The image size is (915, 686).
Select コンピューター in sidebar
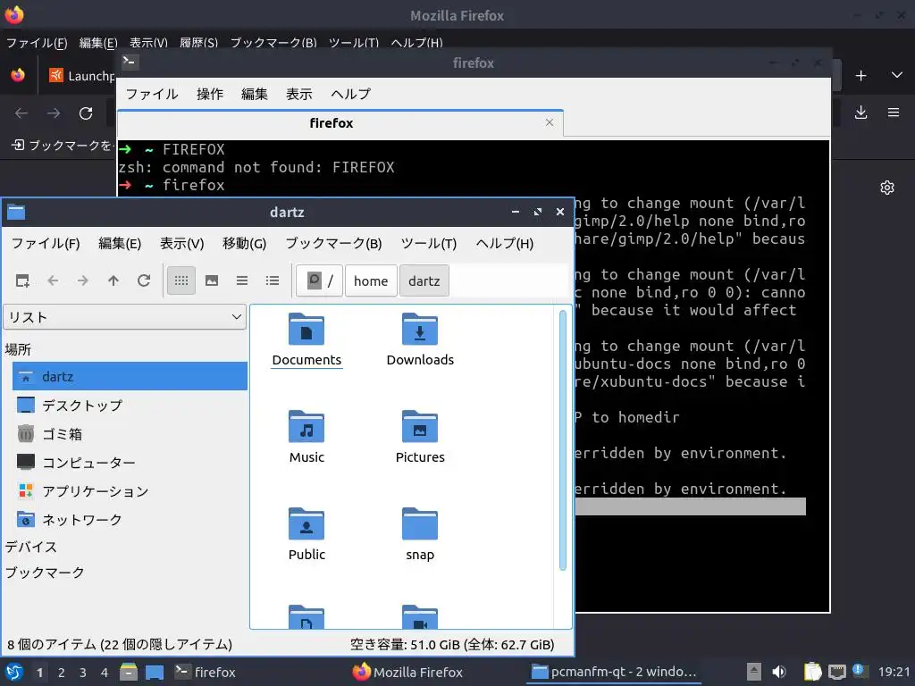click(x=130, y=462)
